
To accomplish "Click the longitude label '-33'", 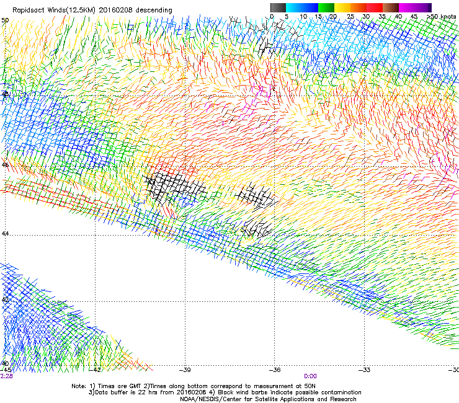I will 365,370.
